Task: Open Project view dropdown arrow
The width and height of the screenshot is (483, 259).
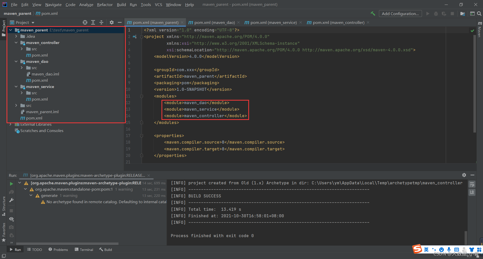Action: coord(33,23)
